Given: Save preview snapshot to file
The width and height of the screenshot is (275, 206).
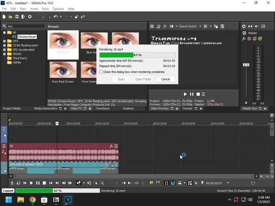Looking at the screenshot, I should [x=222, y=26].
